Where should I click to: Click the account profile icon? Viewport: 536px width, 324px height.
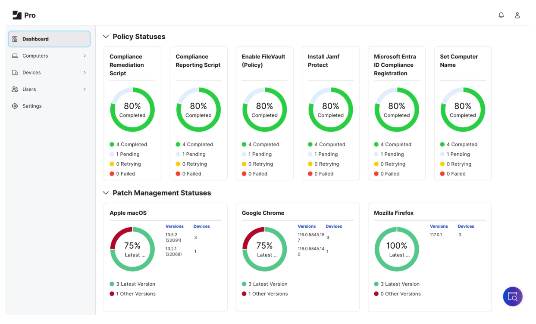pyautogui.click(x=517, y=15)
